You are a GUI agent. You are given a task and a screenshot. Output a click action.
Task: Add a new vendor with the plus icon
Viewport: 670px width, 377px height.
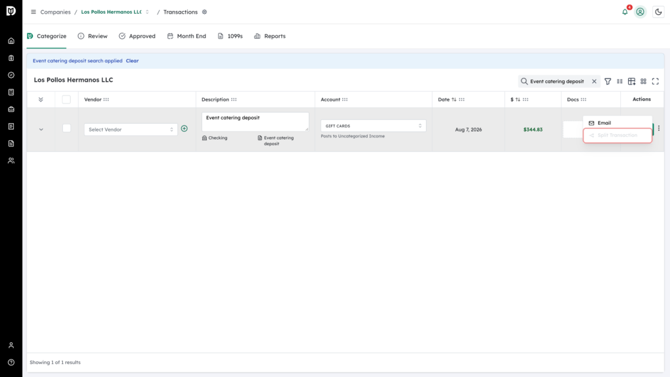184,129
